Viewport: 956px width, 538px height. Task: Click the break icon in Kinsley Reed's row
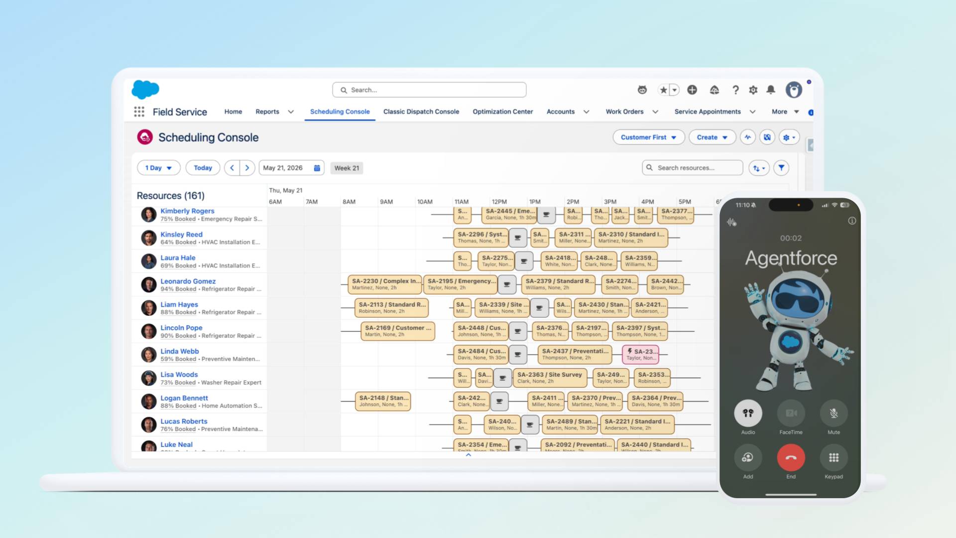coord(518,238)
